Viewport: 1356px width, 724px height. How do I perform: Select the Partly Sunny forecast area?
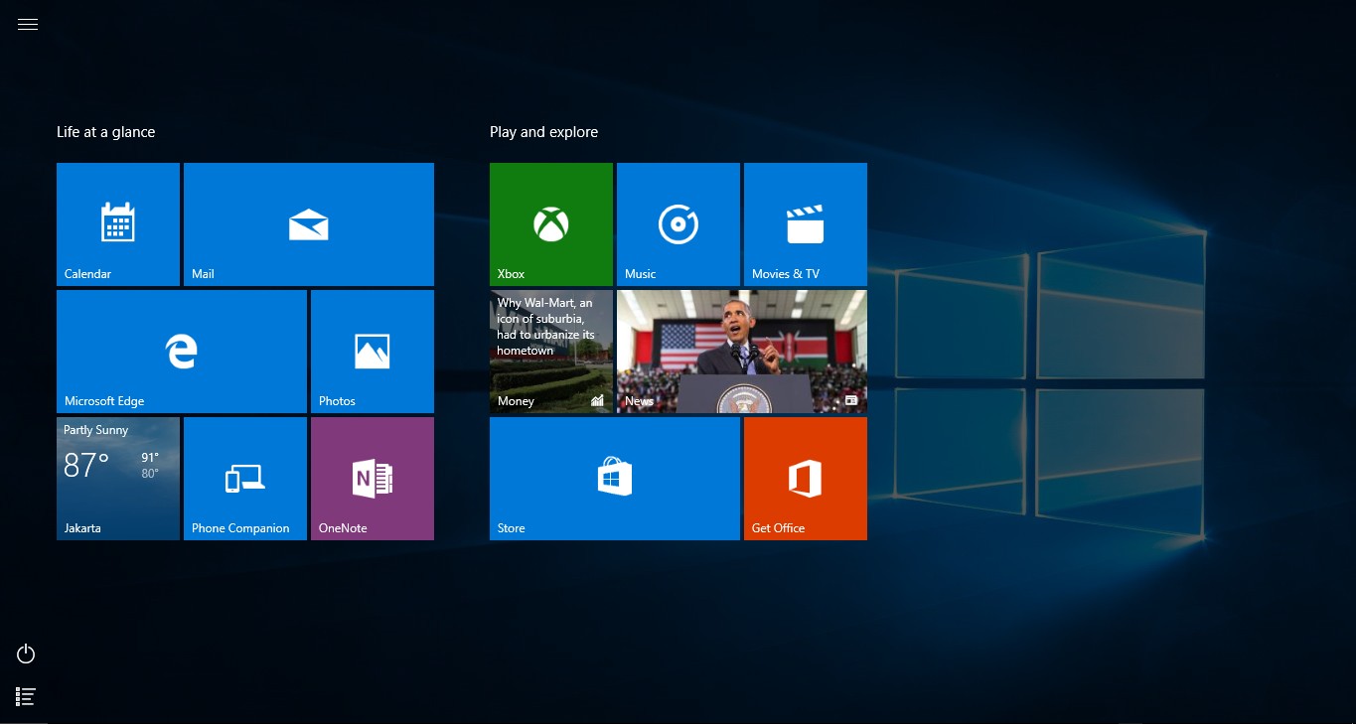pos(95,429)
